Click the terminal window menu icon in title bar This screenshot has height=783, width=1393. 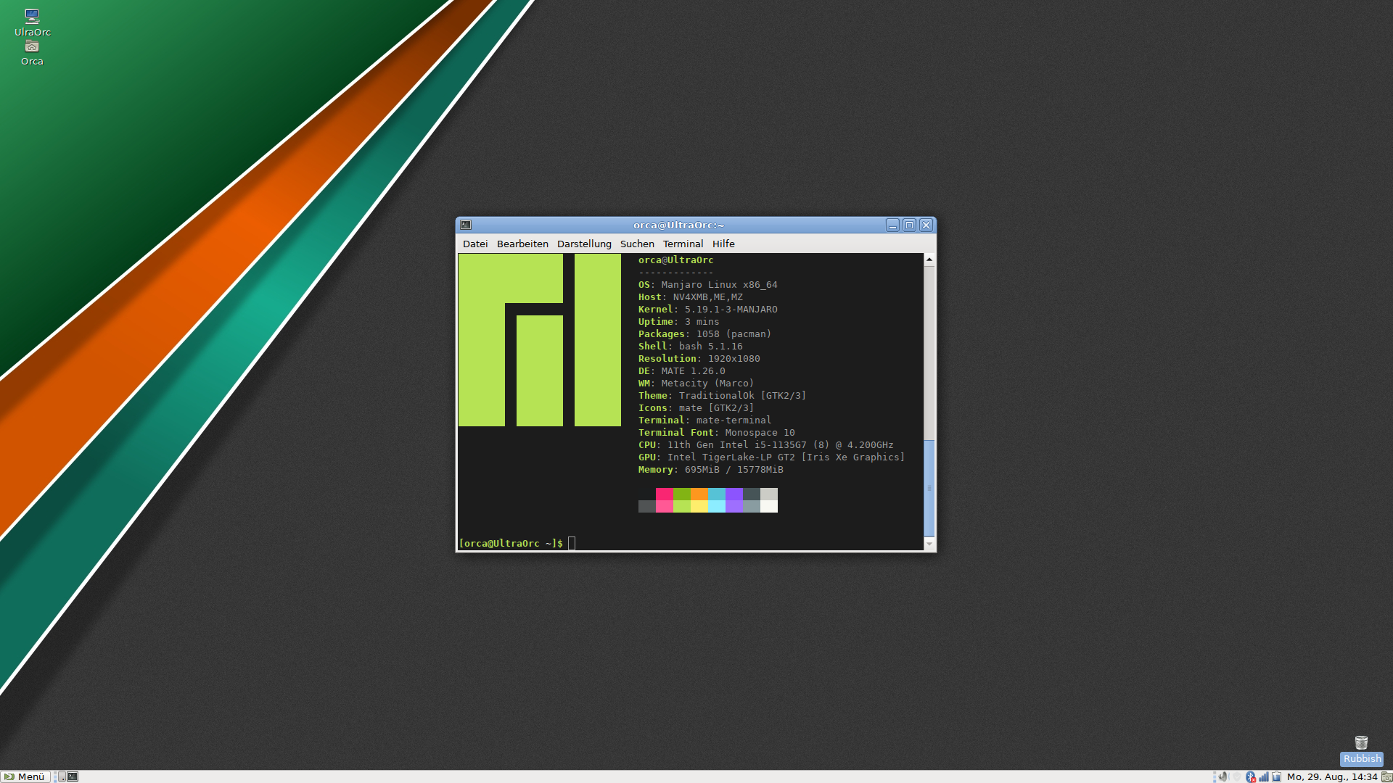click(466, 225)
